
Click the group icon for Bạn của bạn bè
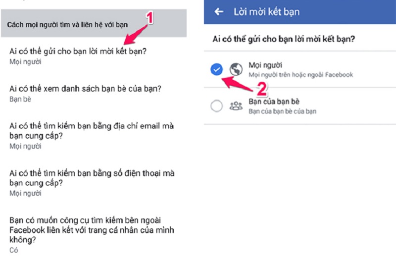click(236, 106)
